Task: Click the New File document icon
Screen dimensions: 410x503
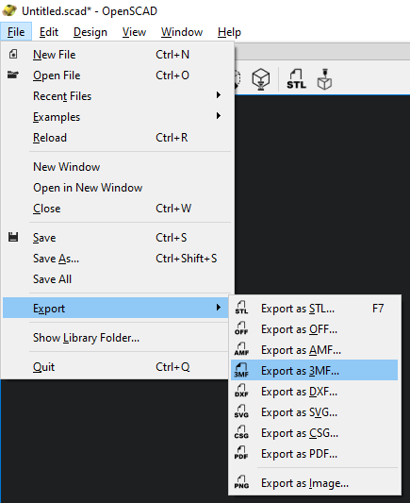Action: tap(13, 54)
